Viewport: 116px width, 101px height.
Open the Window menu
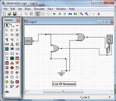click(61, 9)
